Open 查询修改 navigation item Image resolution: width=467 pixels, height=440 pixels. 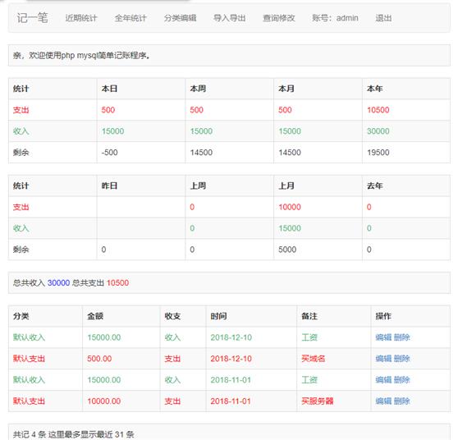pos(279,18)
